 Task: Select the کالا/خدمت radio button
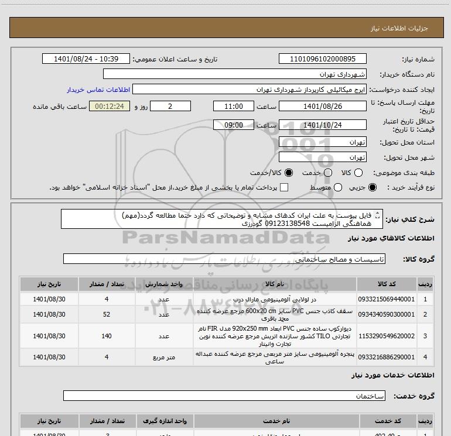tap(289, 173)
